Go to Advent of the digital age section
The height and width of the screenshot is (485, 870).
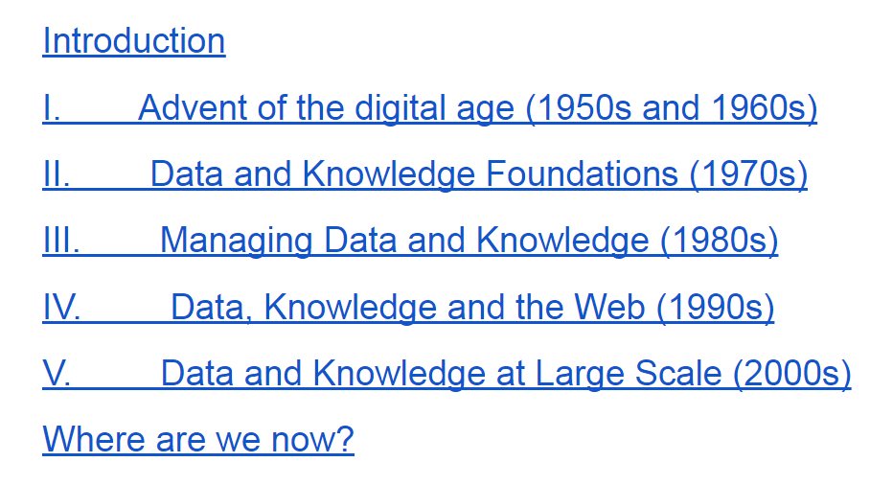click(430, 107)
